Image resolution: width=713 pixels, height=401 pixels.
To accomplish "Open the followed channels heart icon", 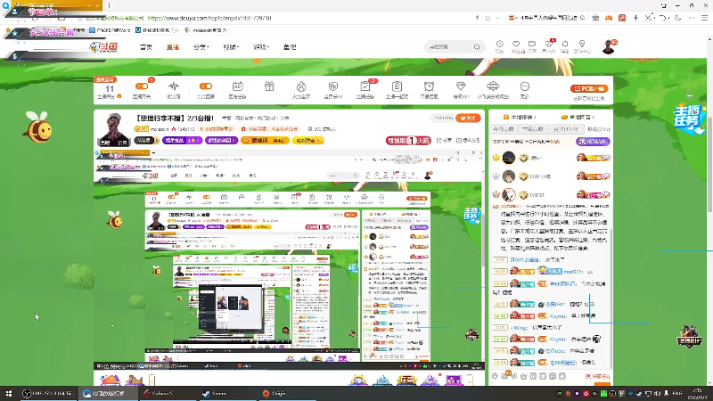I will [x=516, y=44].
